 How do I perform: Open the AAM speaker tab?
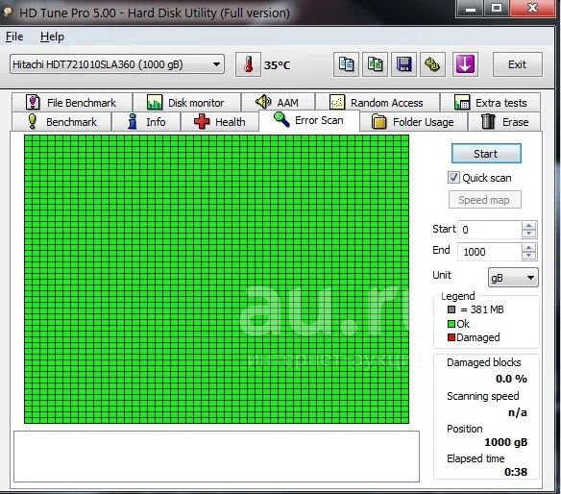coord(278,103)
